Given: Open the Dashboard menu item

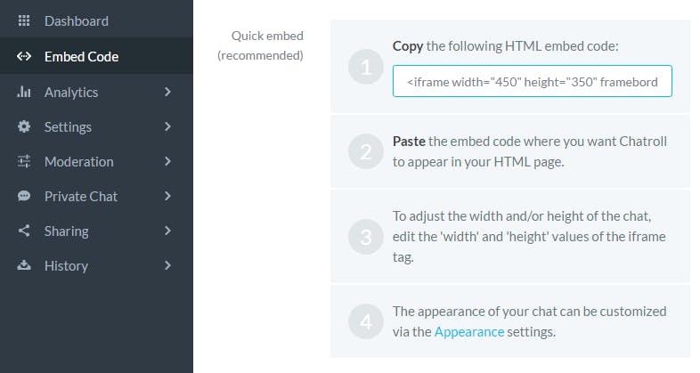Looking at the screenshot, I should click(x=96, y=20).
